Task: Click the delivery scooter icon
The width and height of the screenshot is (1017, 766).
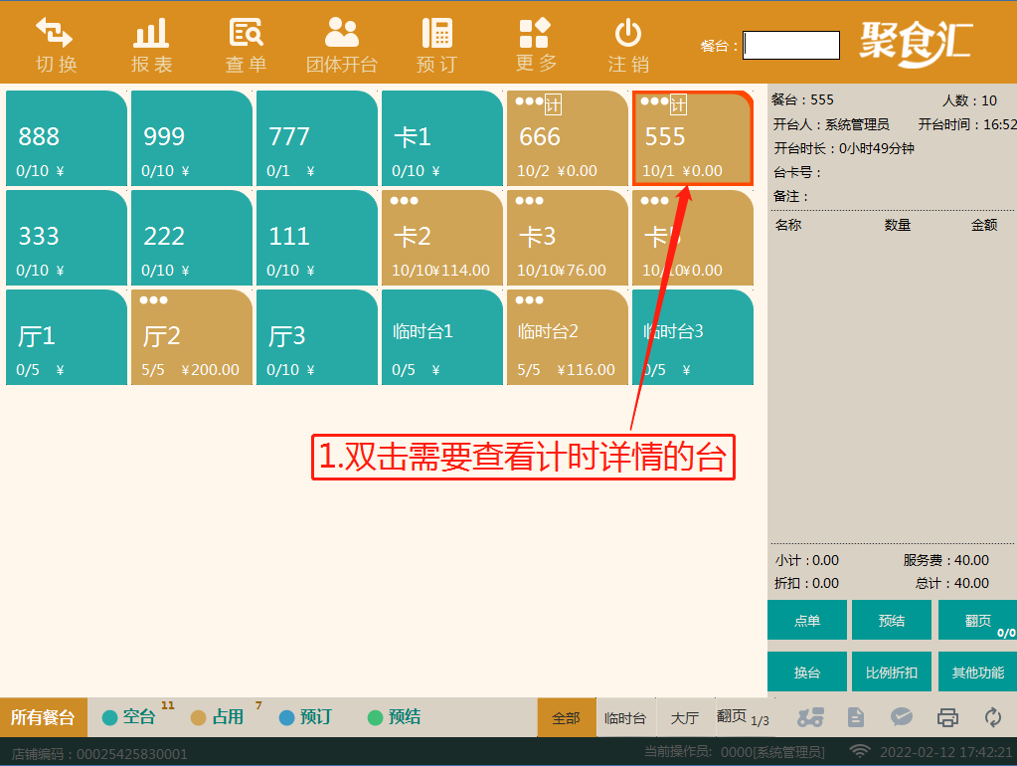Action: [x=811, y=717]
